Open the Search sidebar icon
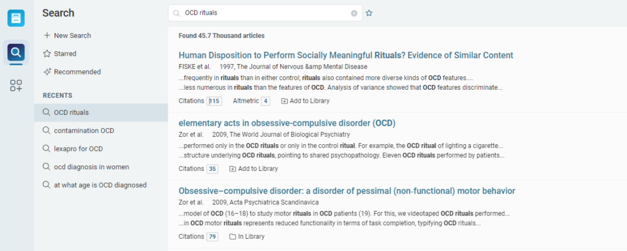Image resolution: width=627 pixels, height=251 pixels. 17,52
